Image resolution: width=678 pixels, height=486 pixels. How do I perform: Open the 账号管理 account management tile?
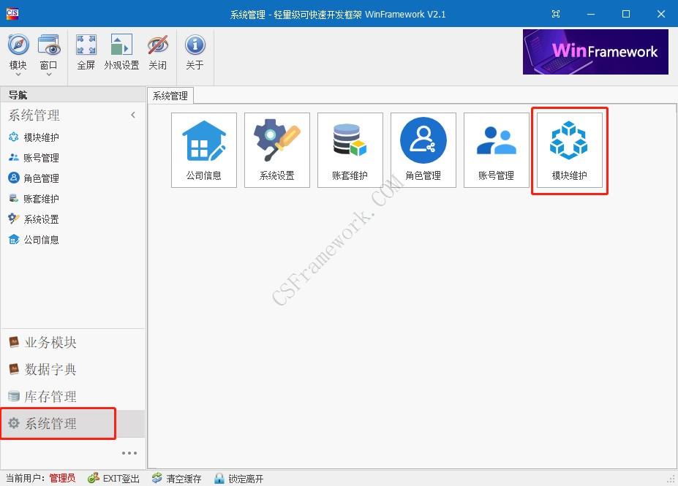pos(496,149)
